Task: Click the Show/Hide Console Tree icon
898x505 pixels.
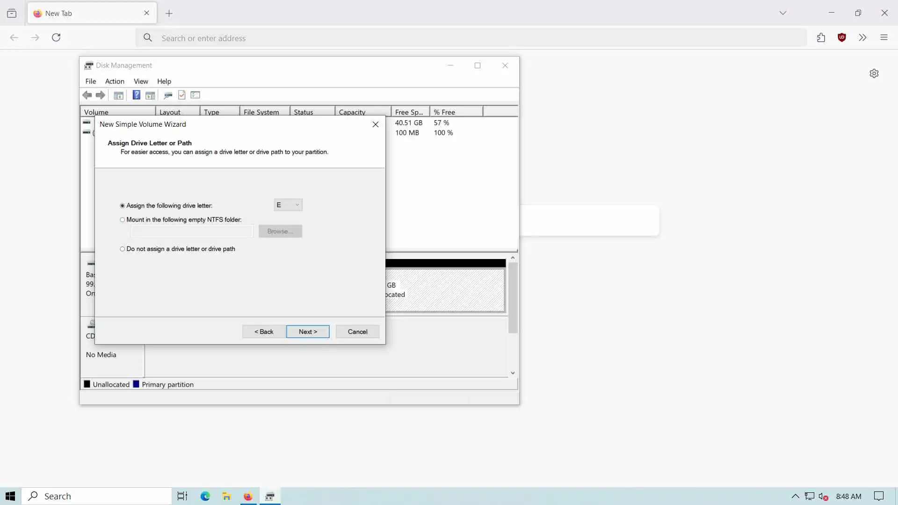Action: (119, 95)
